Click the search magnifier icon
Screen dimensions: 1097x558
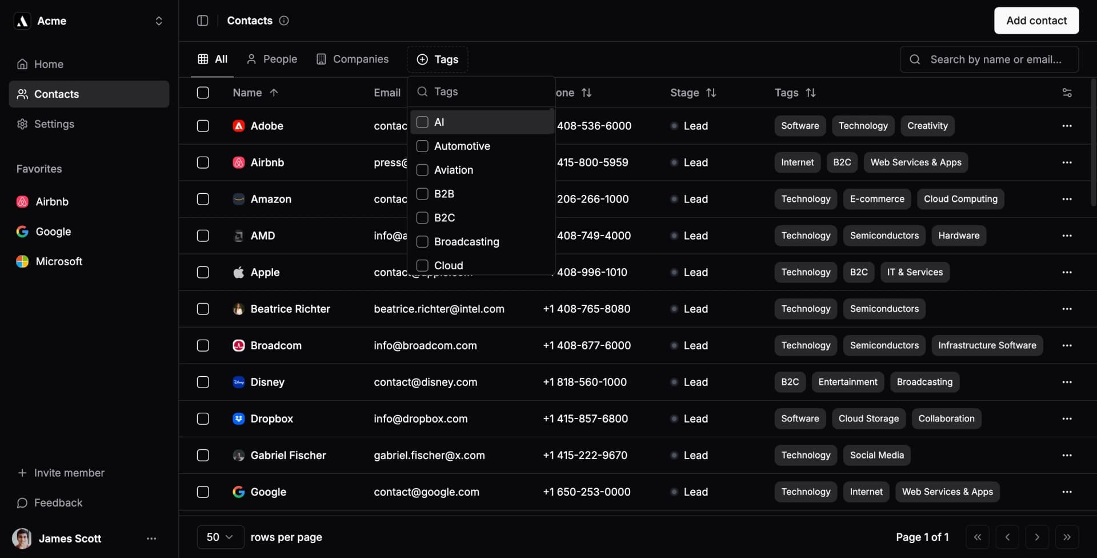[915, 59]
